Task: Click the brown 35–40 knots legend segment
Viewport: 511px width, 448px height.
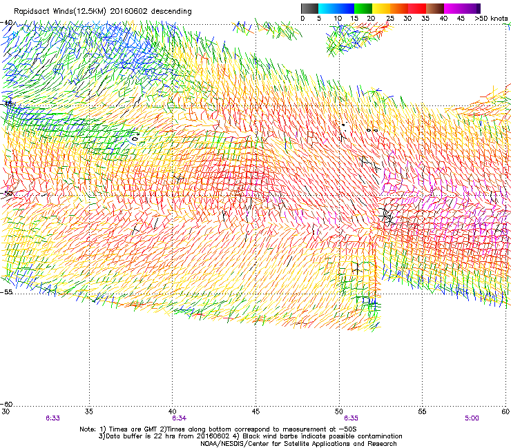Action: [x=435, y=8]
